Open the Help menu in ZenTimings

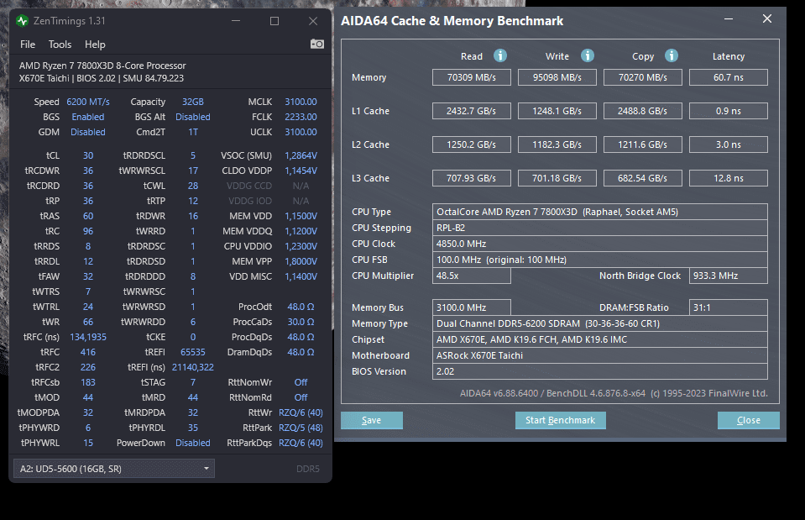[95, 45]
